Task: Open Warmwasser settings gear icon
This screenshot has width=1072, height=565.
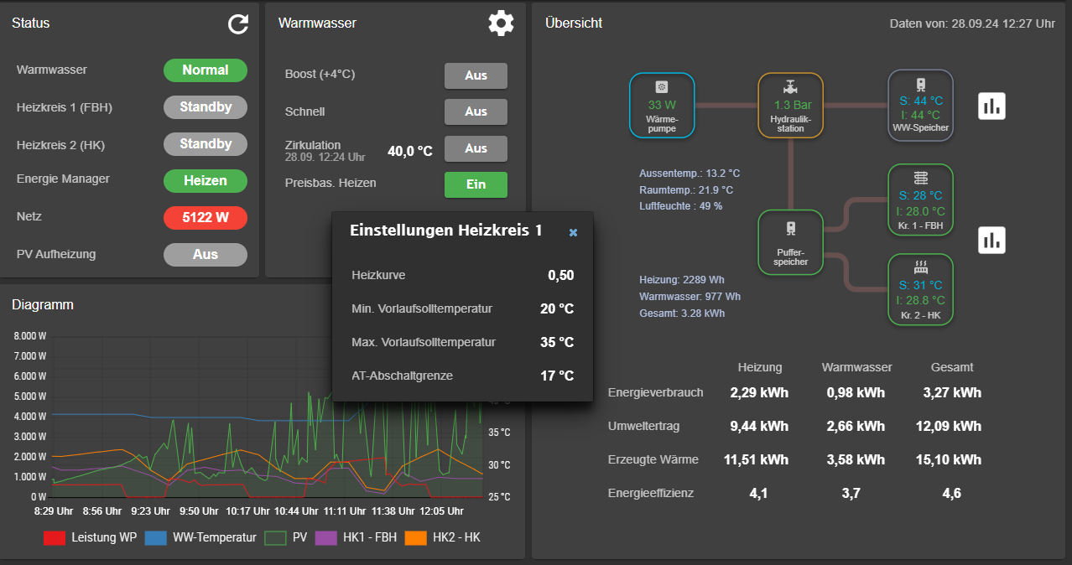Action: coord(501,23)
